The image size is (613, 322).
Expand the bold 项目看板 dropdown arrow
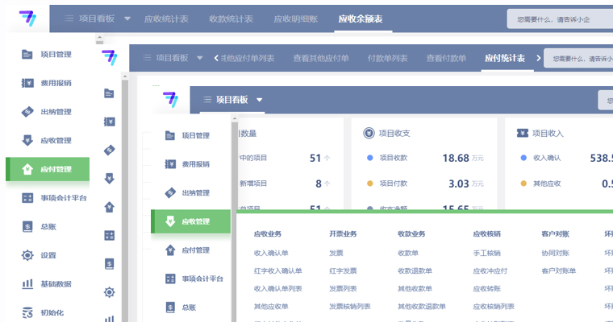click(x=259, y=100)
